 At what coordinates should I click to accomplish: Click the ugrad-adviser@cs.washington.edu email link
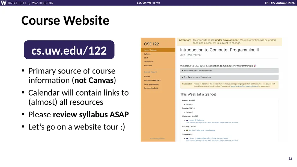(x=244, y=86)
